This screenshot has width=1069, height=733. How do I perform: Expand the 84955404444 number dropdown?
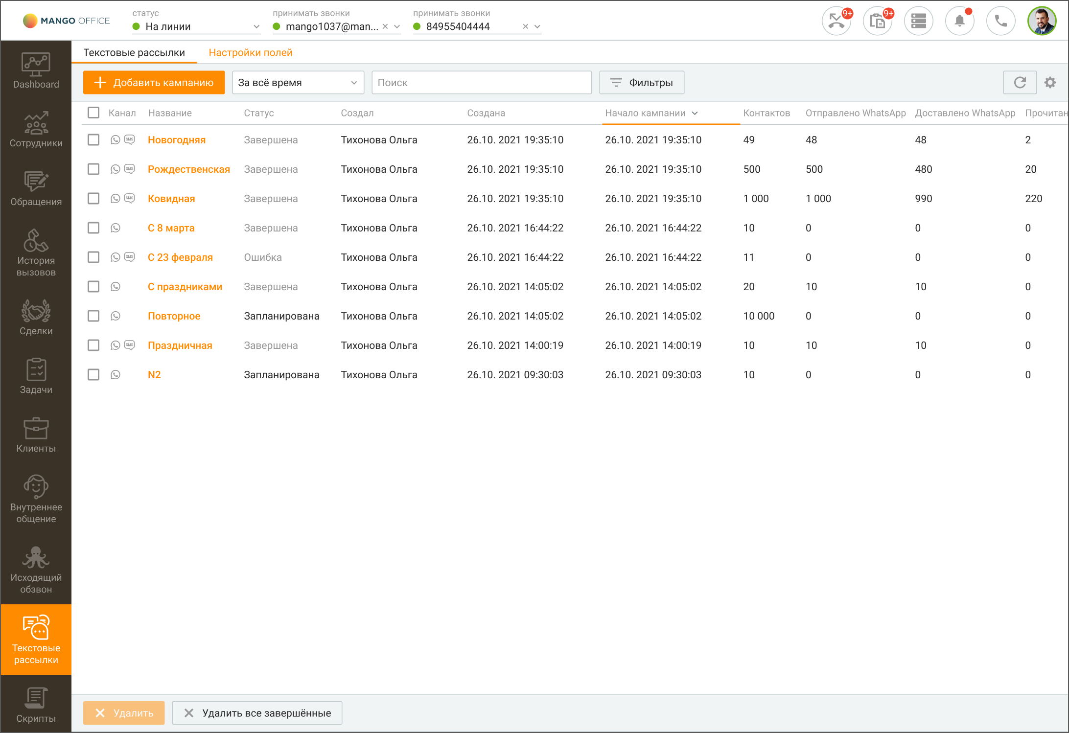(x=537, y=26)
